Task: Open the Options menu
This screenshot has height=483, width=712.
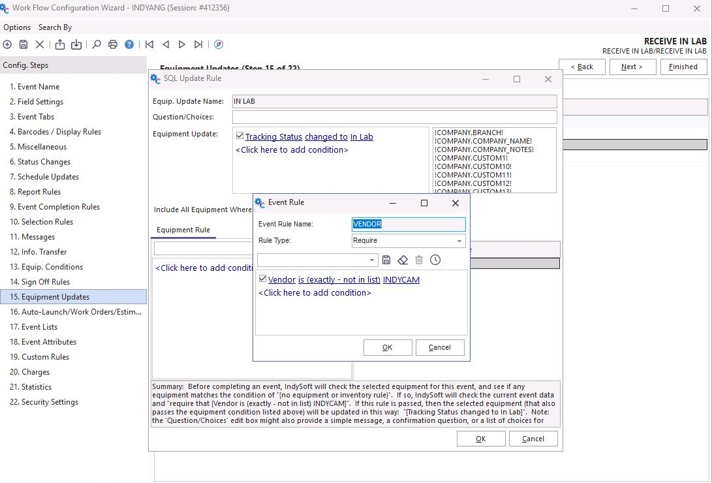Action: click(x=17, y=27)
